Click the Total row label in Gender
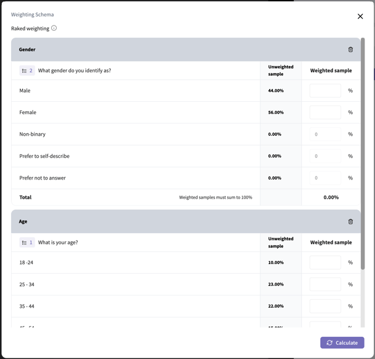 25,197
